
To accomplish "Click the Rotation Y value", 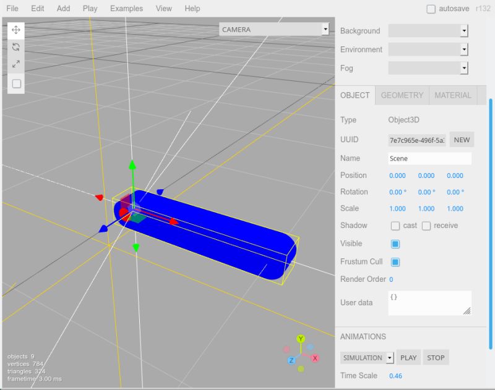I will [426, 192].
